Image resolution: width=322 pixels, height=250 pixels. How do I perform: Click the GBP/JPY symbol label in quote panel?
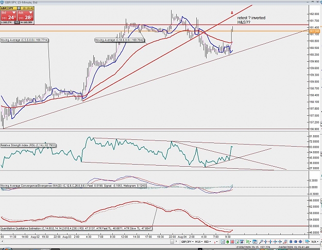point(8,8)
